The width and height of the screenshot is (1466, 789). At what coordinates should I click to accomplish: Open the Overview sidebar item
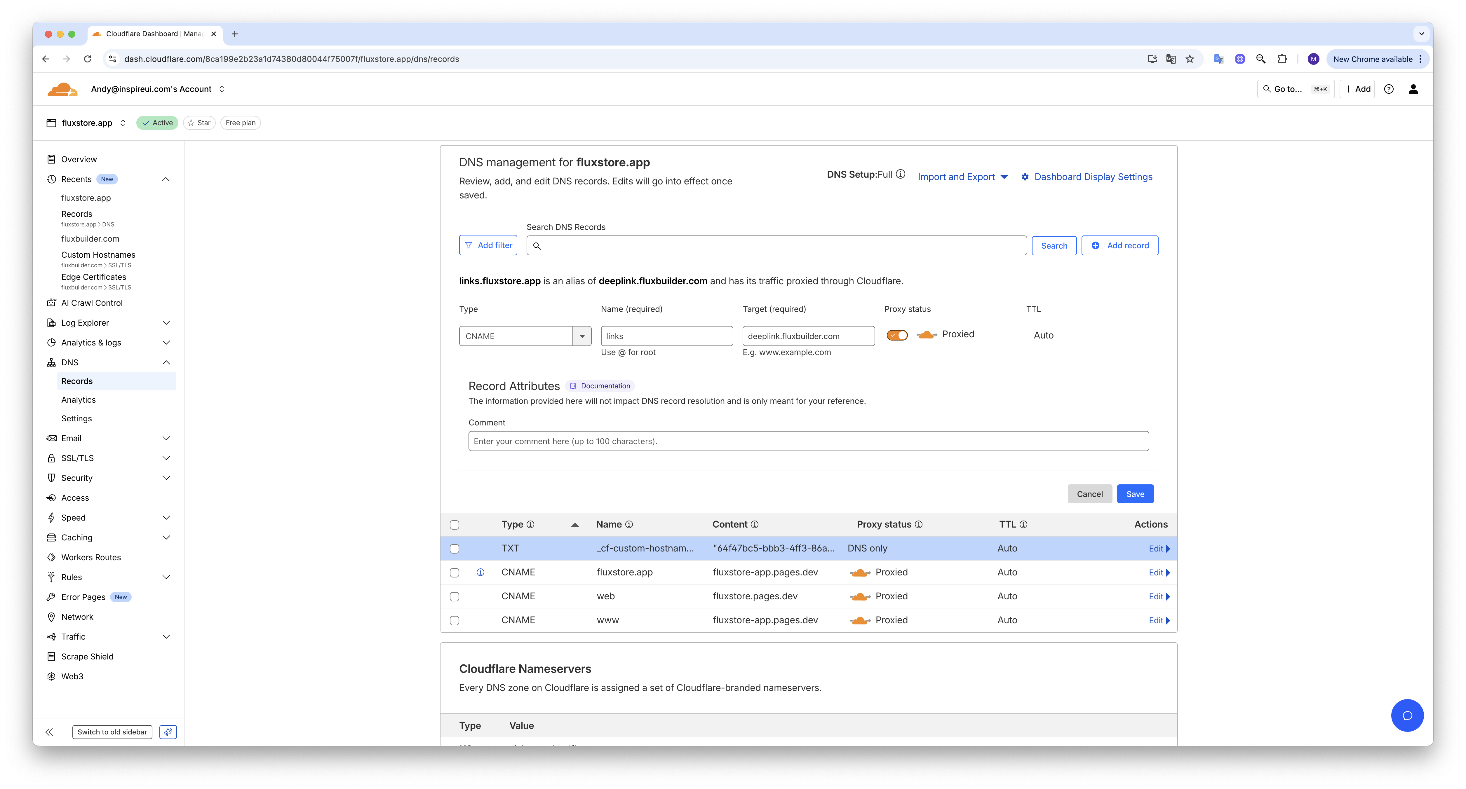[79, 159]
